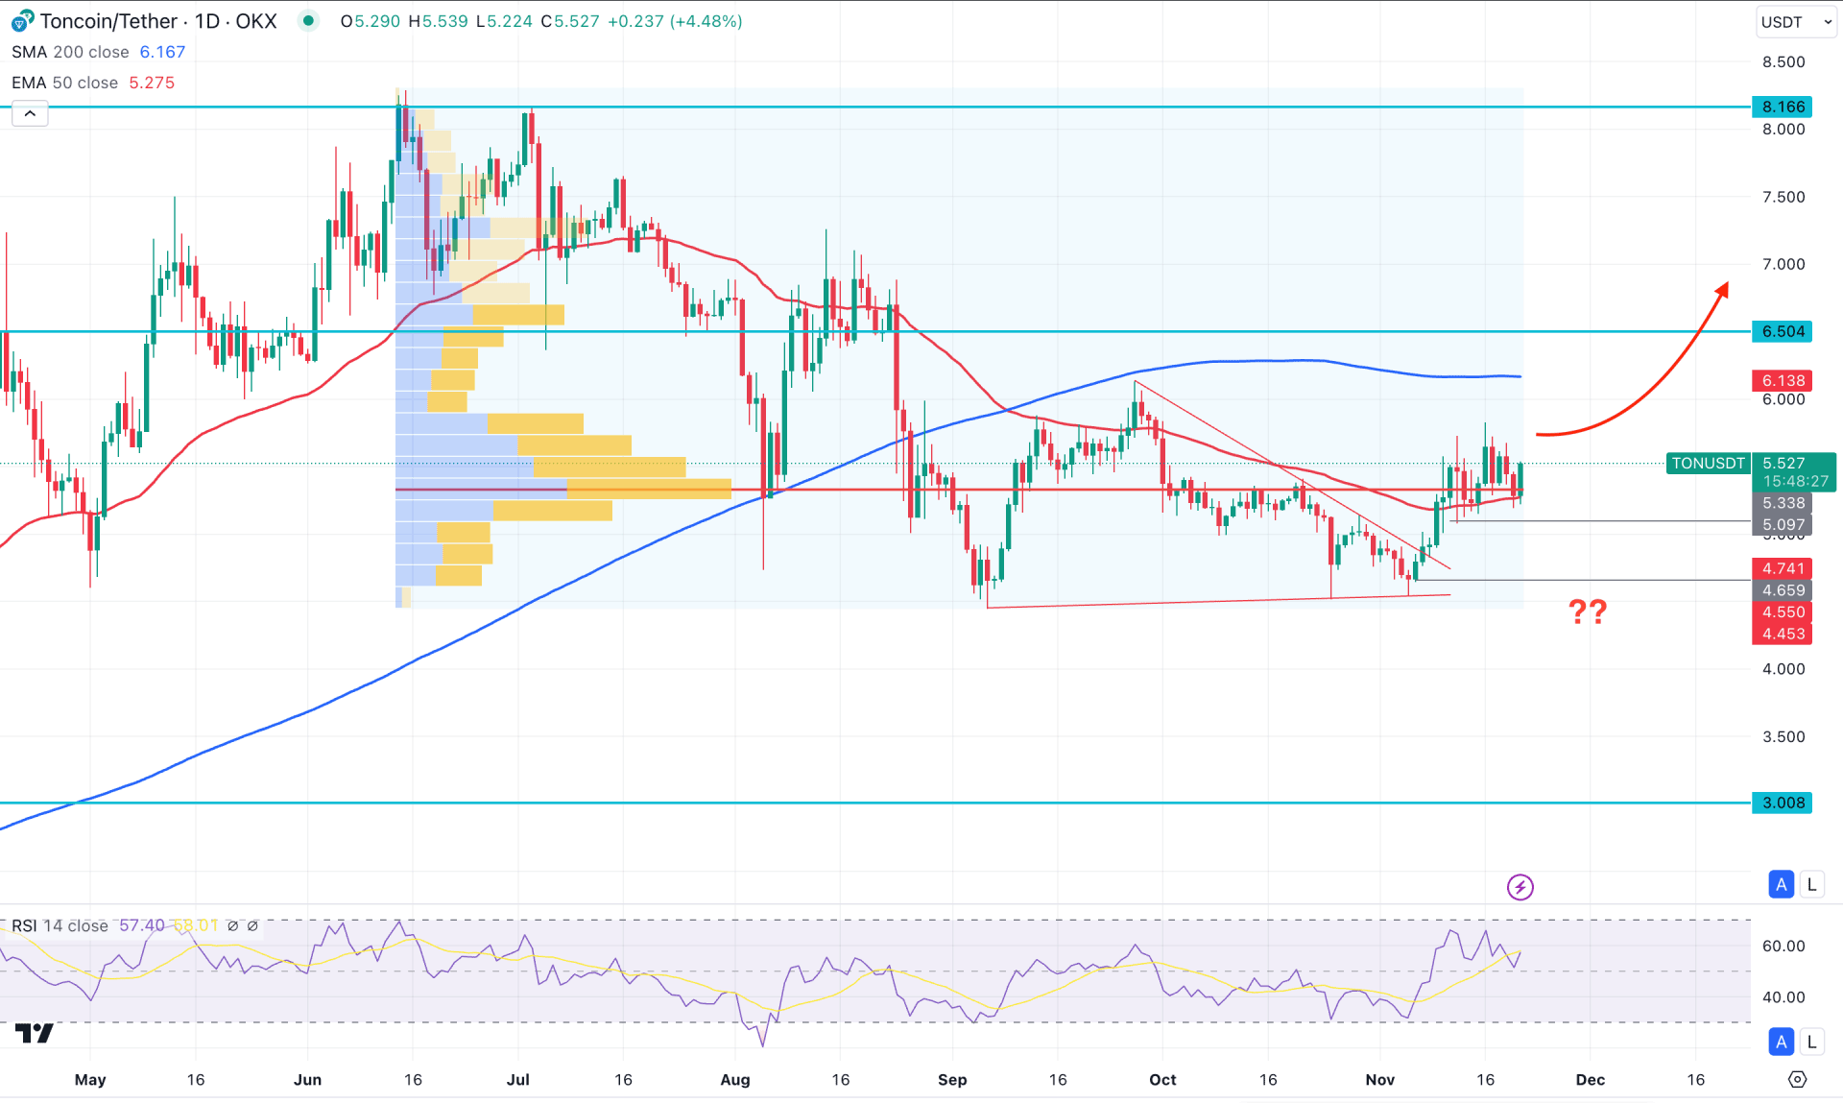Click the Aug label on time axis
The image size is (1843, 1103).
735,1079
